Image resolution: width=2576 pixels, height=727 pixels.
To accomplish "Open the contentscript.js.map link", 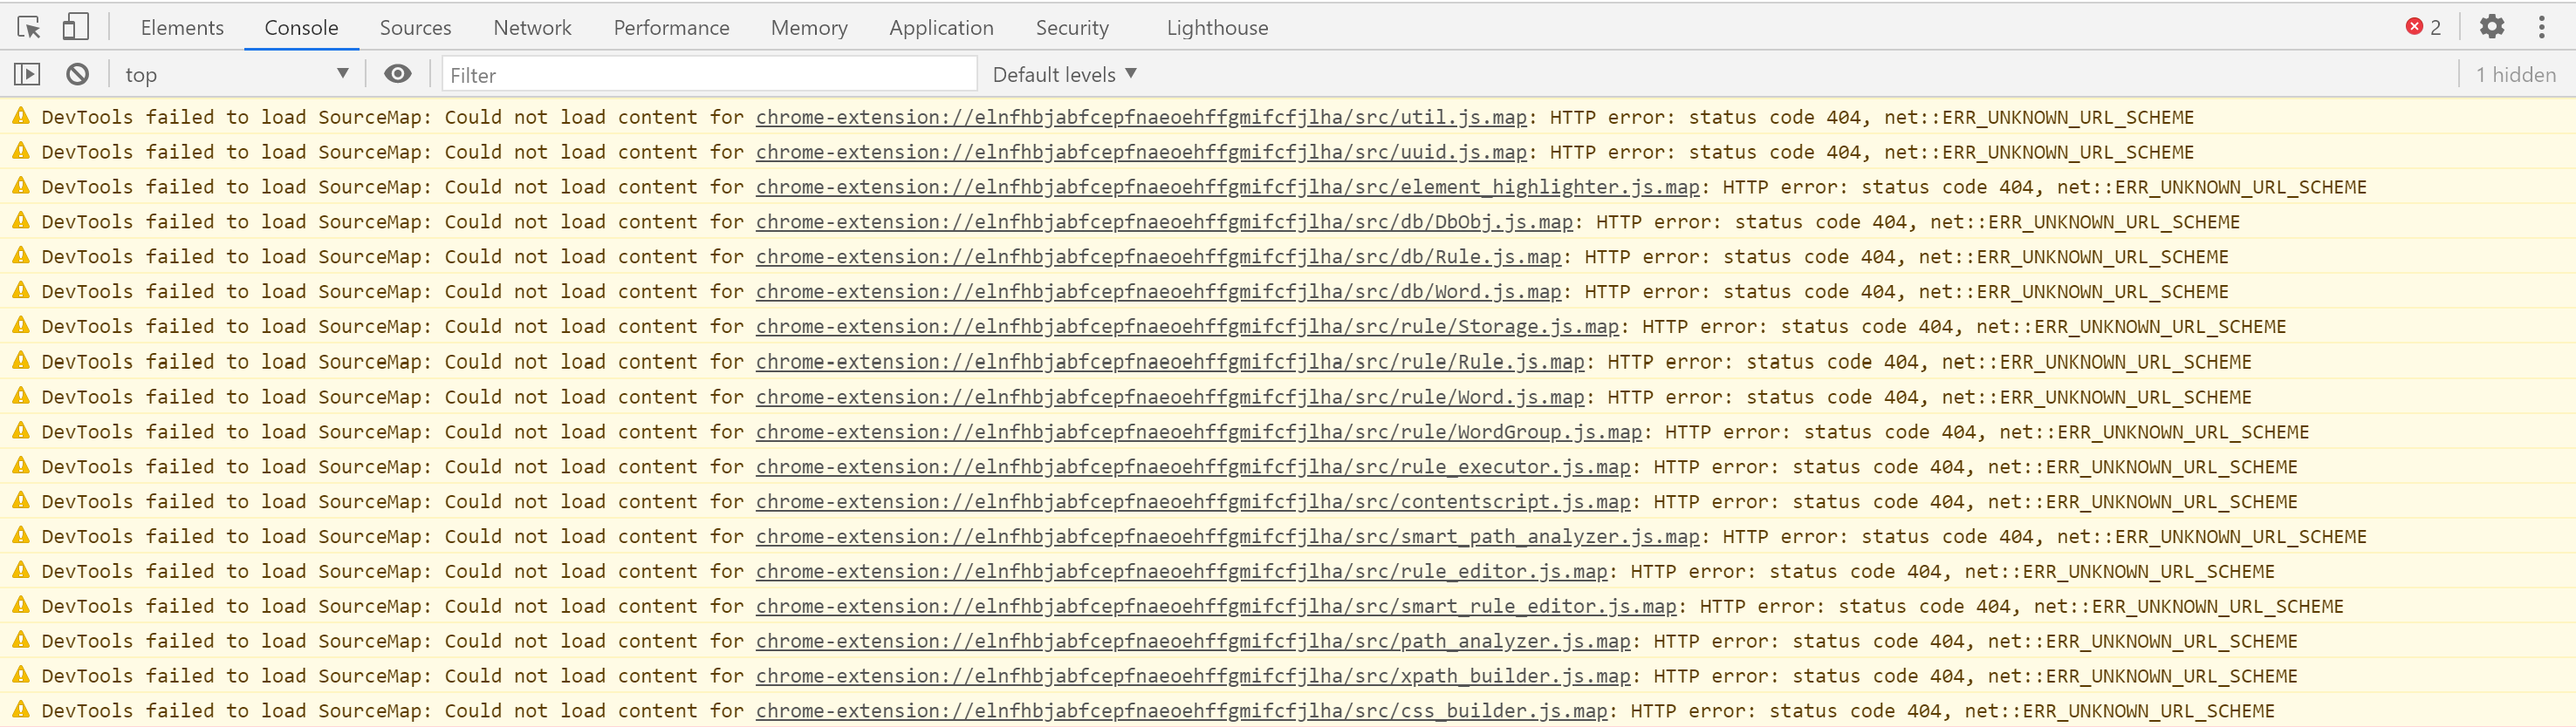I will point(1193,501).
